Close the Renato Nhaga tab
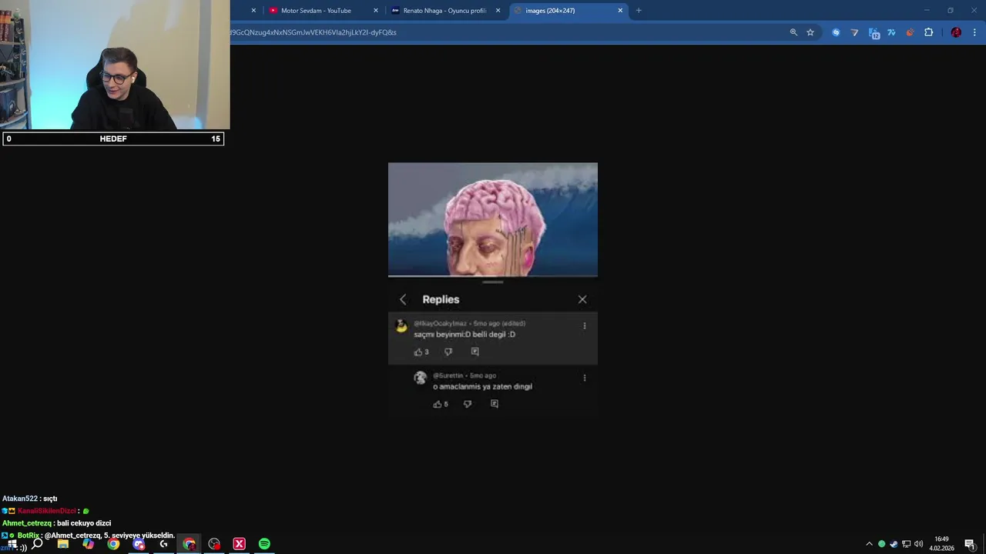This screenshot has width=986, height=554. point(498,11)
